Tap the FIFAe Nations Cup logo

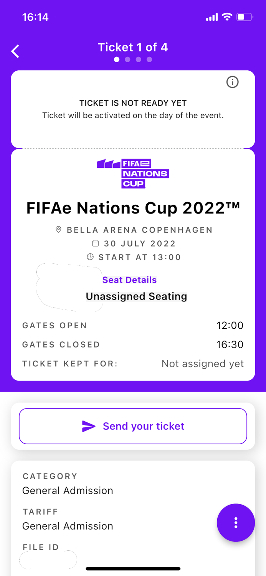pyautogui.click(x=133, y=173)
